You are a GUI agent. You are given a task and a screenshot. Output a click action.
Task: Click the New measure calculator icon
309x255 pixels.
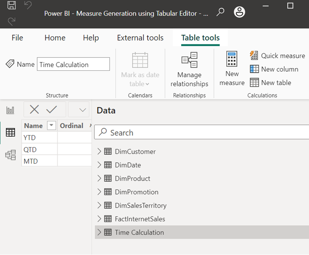[x=232, y=60]
